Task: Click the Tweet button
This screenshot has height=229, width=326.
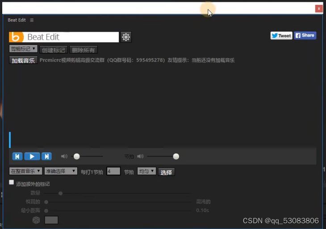Action: 281,36
